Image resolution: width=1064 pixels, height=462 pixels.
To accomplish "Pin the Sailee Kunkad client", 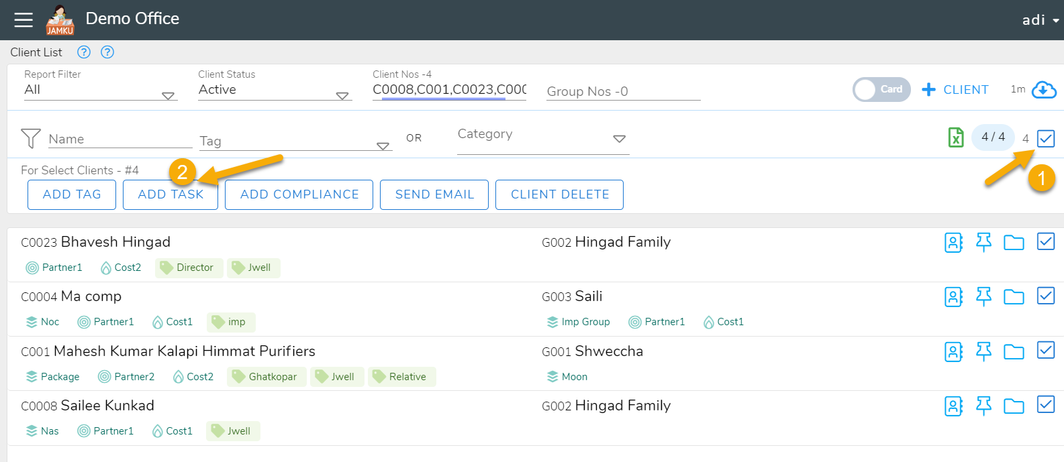I will click(983, 406).
